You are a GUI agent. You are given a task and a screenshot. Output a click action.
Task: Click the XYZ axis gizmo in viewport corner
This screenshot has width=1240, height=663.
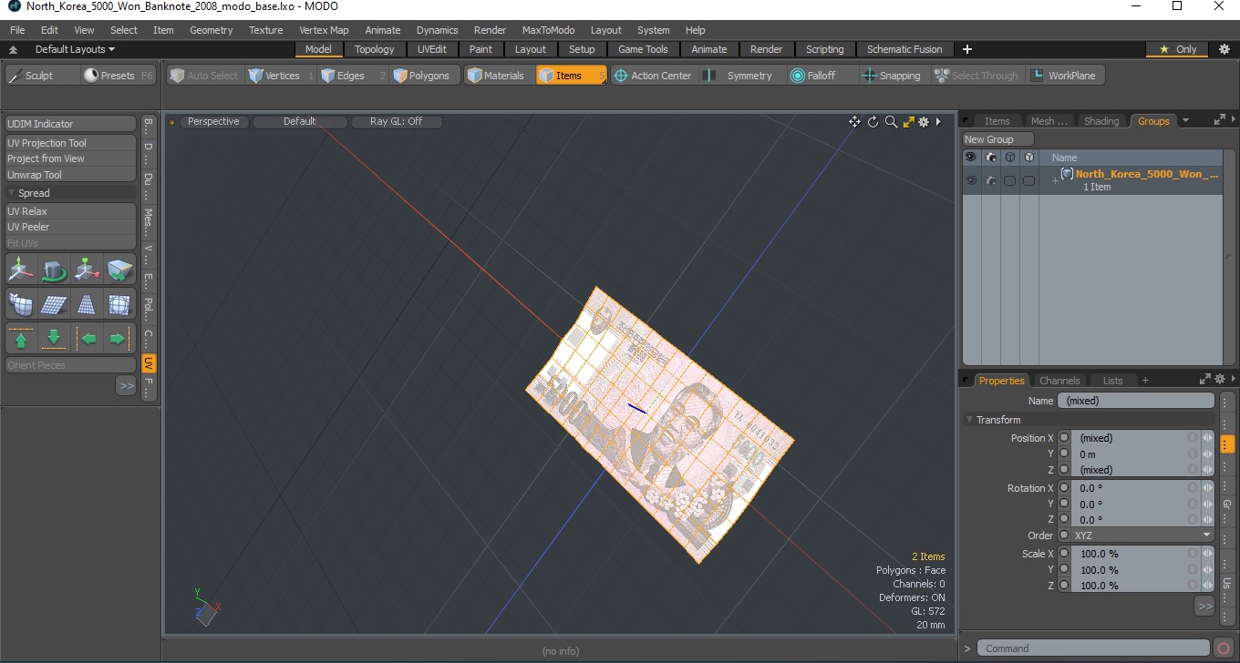tap(208, 607)
